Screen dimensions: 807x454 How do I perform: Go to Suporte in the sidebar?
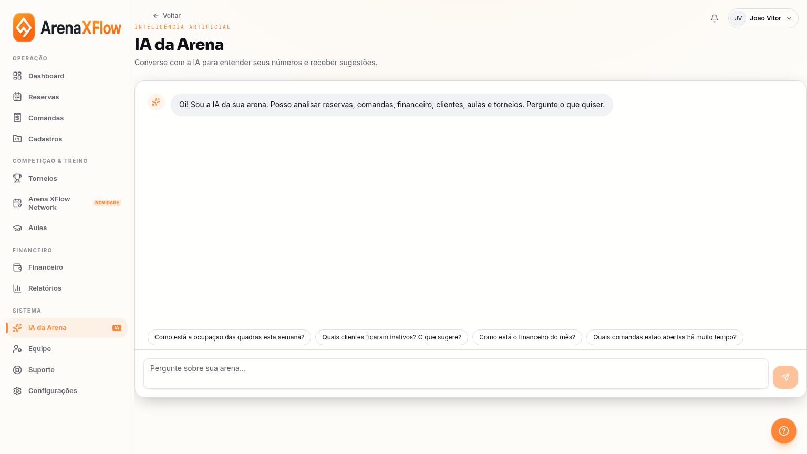(x=67, y=369)
